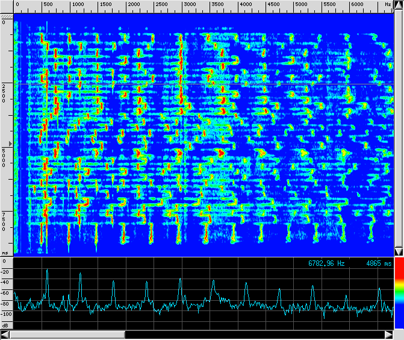Click the horizontal scrollbar thumb
The height and width of the screenshot is (340, 404).
(x=67, y=335)
